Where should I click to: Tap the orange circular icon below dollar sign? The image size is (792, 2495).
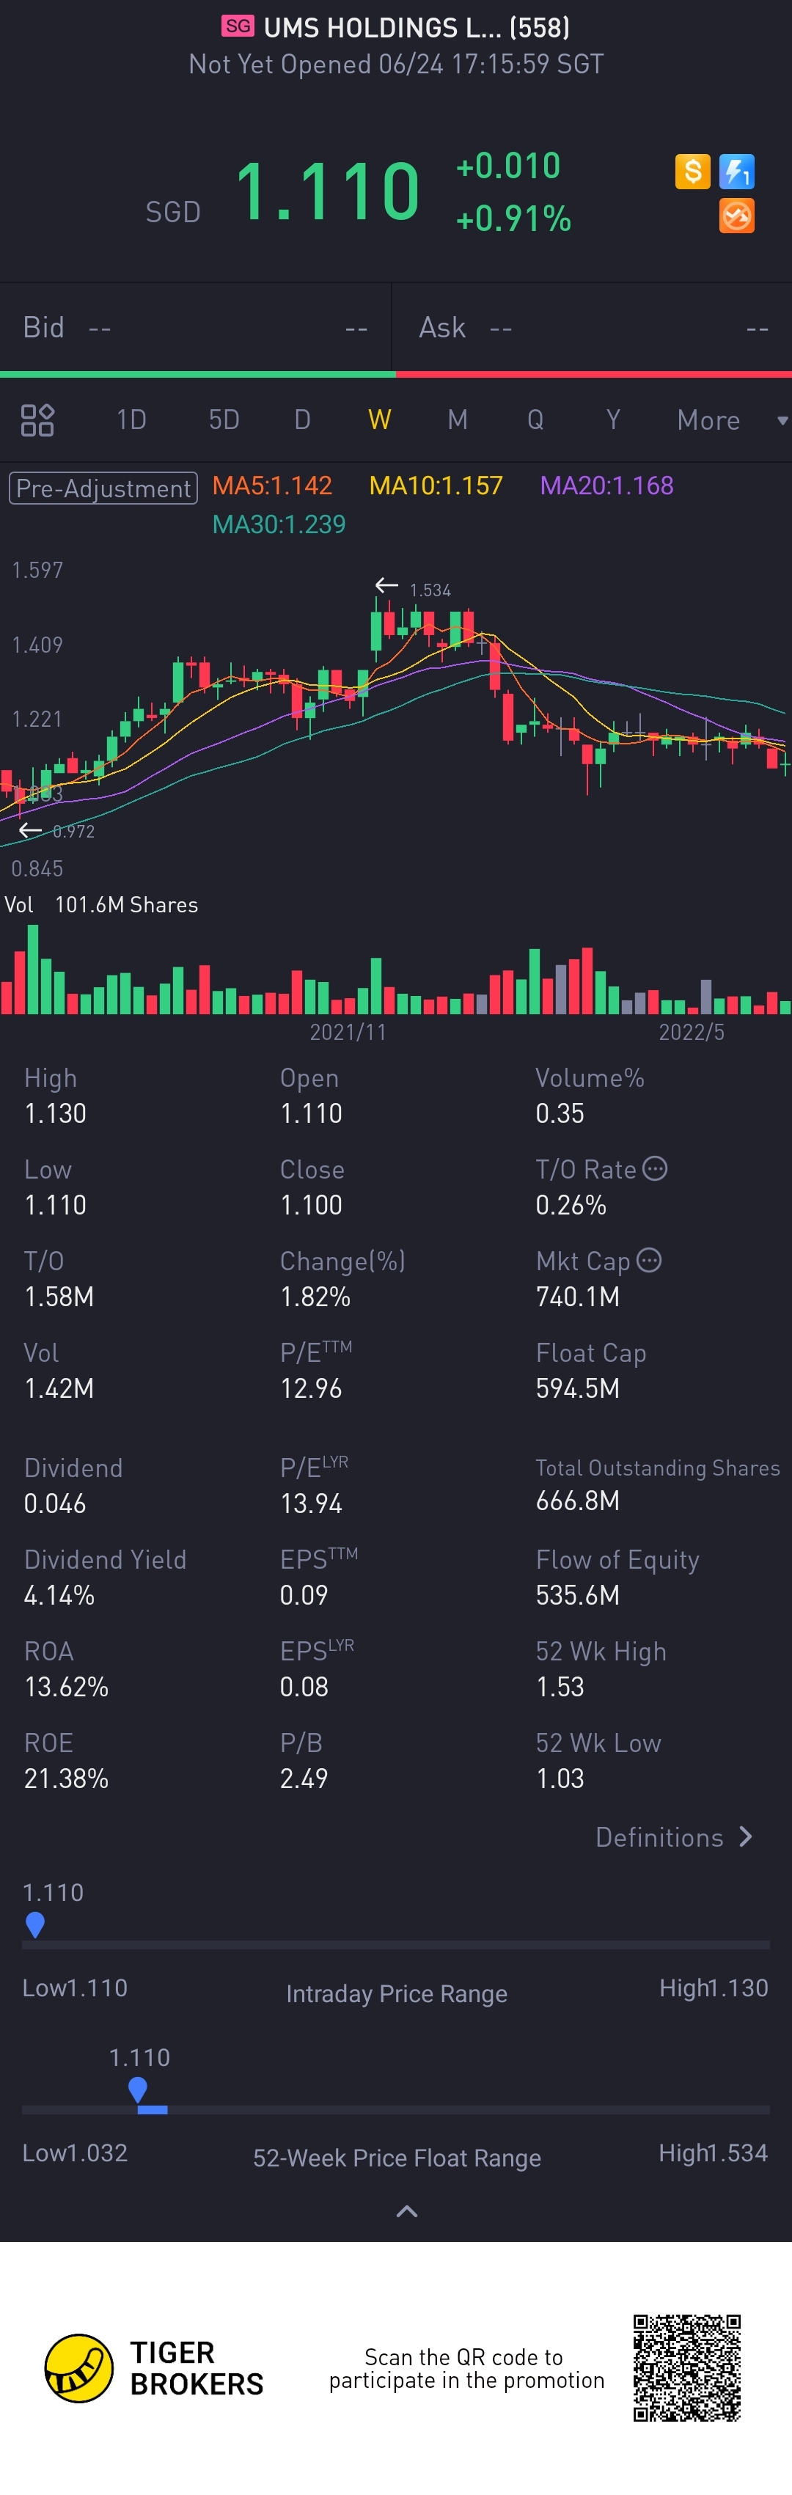coord(737,216)
